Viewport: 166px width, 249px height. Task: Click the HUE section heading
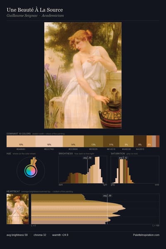(x=9, y=154)
